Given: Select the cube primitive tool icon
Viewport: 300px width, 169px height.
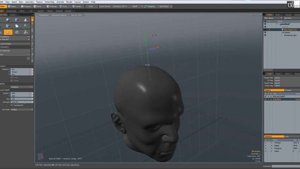Looking at the screenshot, I should point(8,20).
